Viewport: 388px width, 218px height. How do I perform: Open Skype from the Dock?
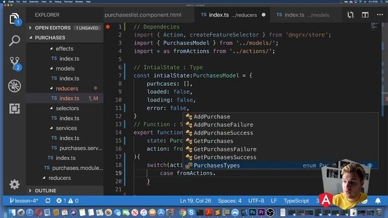[192, 213]
